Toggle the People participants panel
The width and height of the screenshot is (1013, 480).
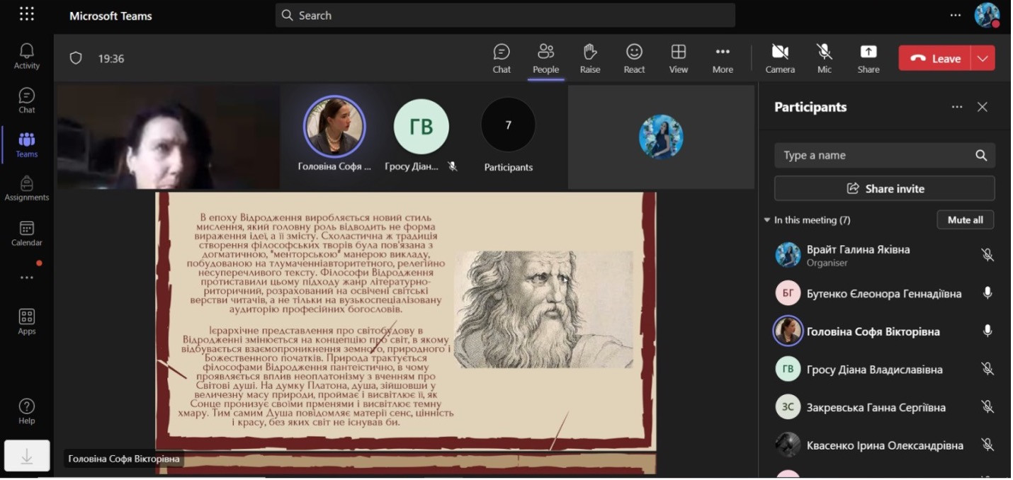point(545,58)
